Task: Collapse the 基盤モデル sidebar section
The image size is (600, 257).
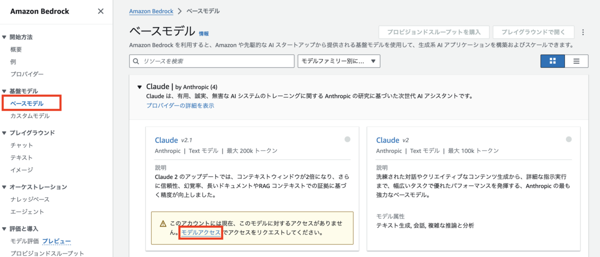Action: (4, 91)
